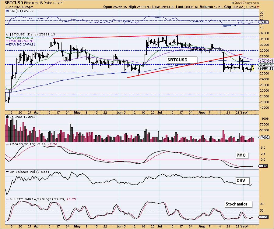
Task: Click the -2.66 PMO axis tag
Action: pyautogui.click(x=264, y=166)
